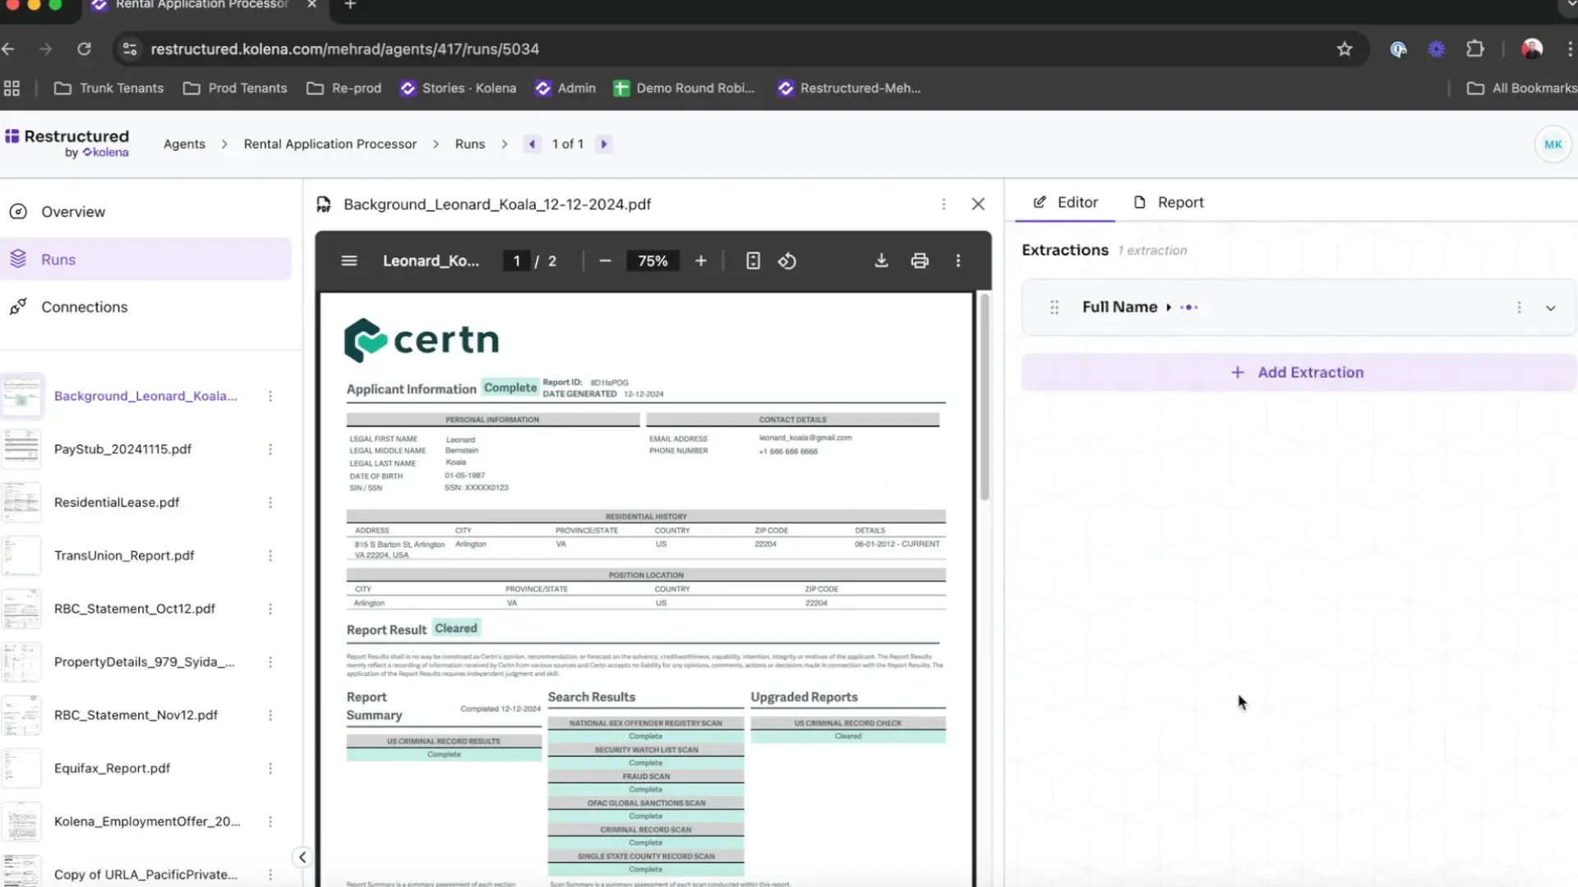Navigate to Agents via breadcrumb
Viewport: 1578px width, 887px height.
(x=184, y=144)
